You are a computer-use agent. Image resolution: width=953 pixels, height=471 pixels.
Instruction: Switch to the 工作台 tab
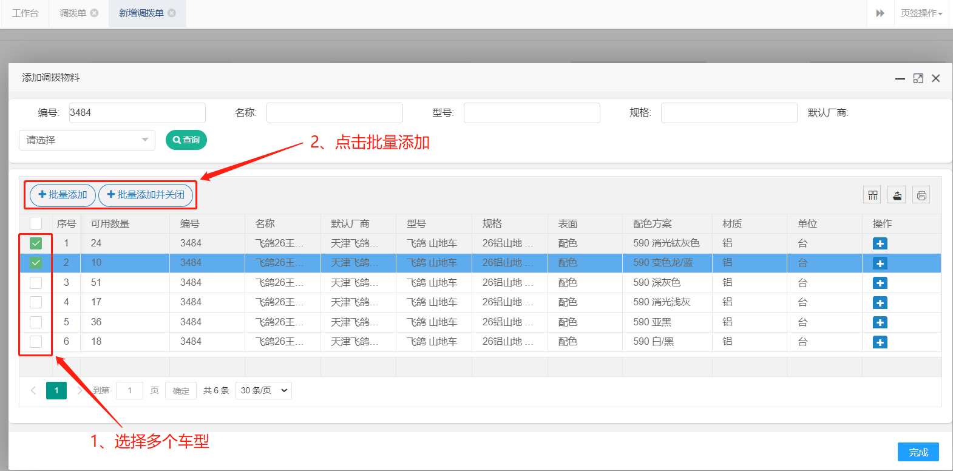[25, 13]
